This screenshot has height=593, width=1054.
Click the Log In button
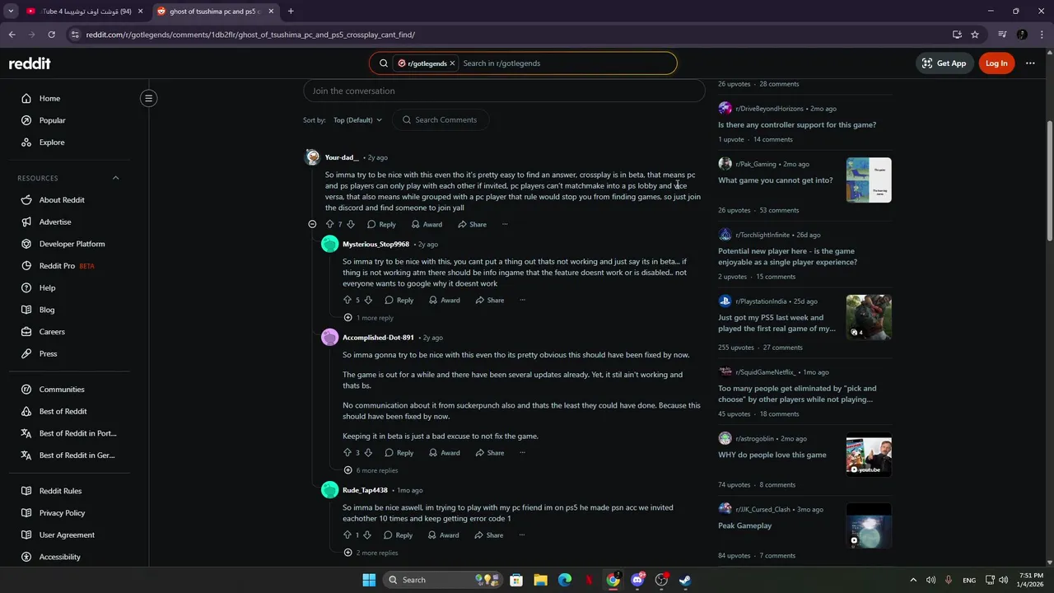point(996,63)
